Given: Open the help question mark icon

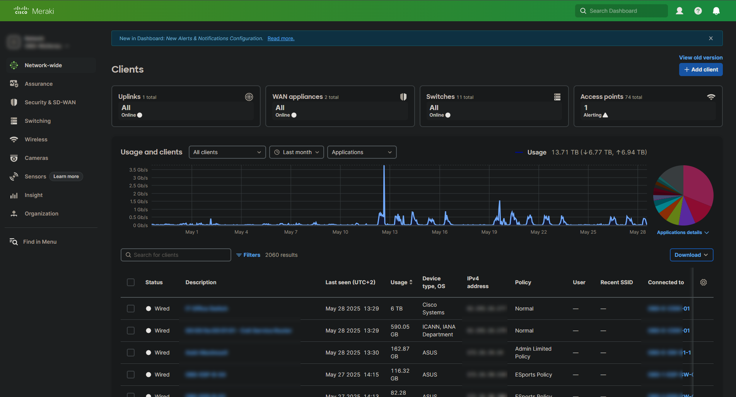Looking at the screenshot, I should tap(698, 11).
